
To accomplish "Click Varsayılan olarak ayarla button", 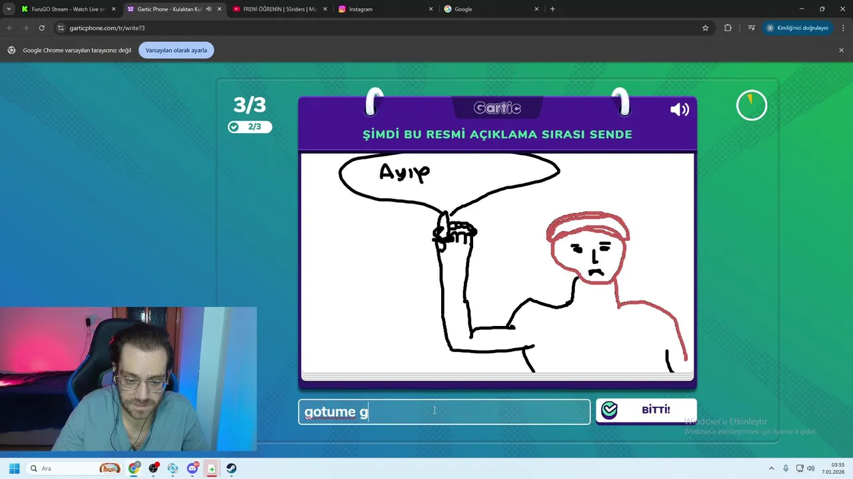I will coord(176,50).
